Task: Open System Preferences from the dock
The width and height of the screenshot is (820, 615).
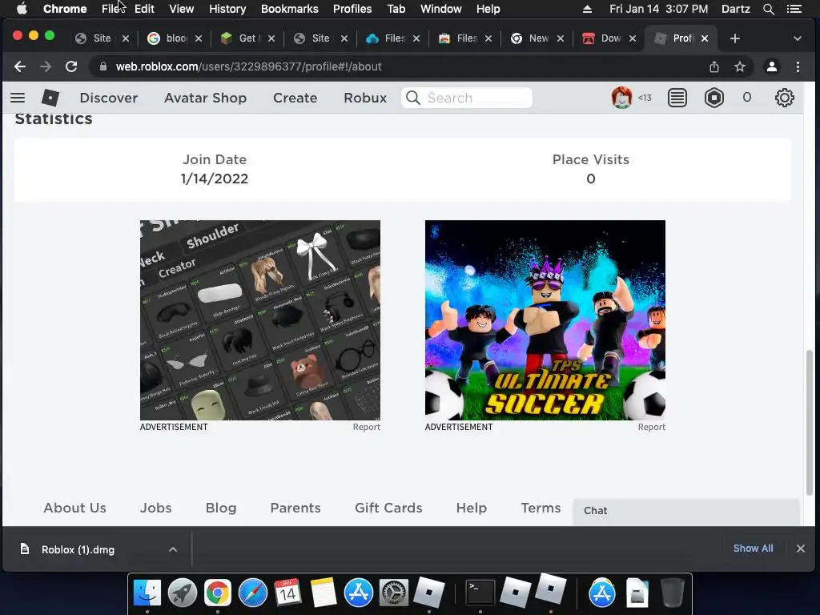Action: pos(393,593)
